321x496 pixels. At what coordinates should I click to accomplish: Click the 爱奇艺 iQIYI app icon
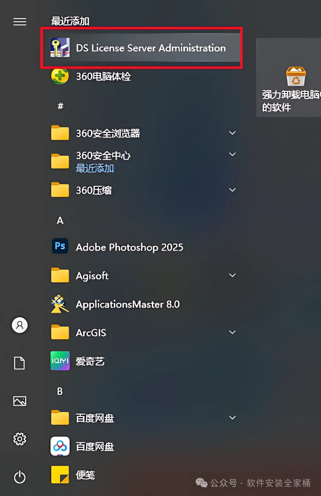pyautogui.click(x=60, y=361)
